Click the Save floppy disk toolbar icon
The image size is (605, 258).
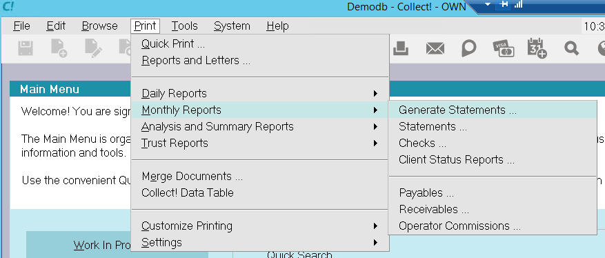tap(26, 49)
